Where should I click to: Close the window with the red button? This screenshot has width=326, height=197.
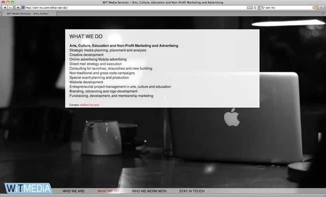point(3,3)
